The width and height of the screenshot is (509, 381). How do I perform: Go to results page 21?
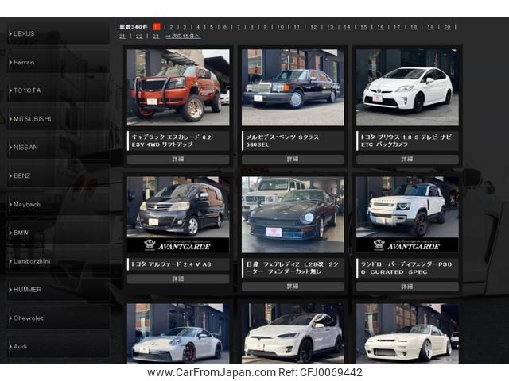(x=122, y=37)
